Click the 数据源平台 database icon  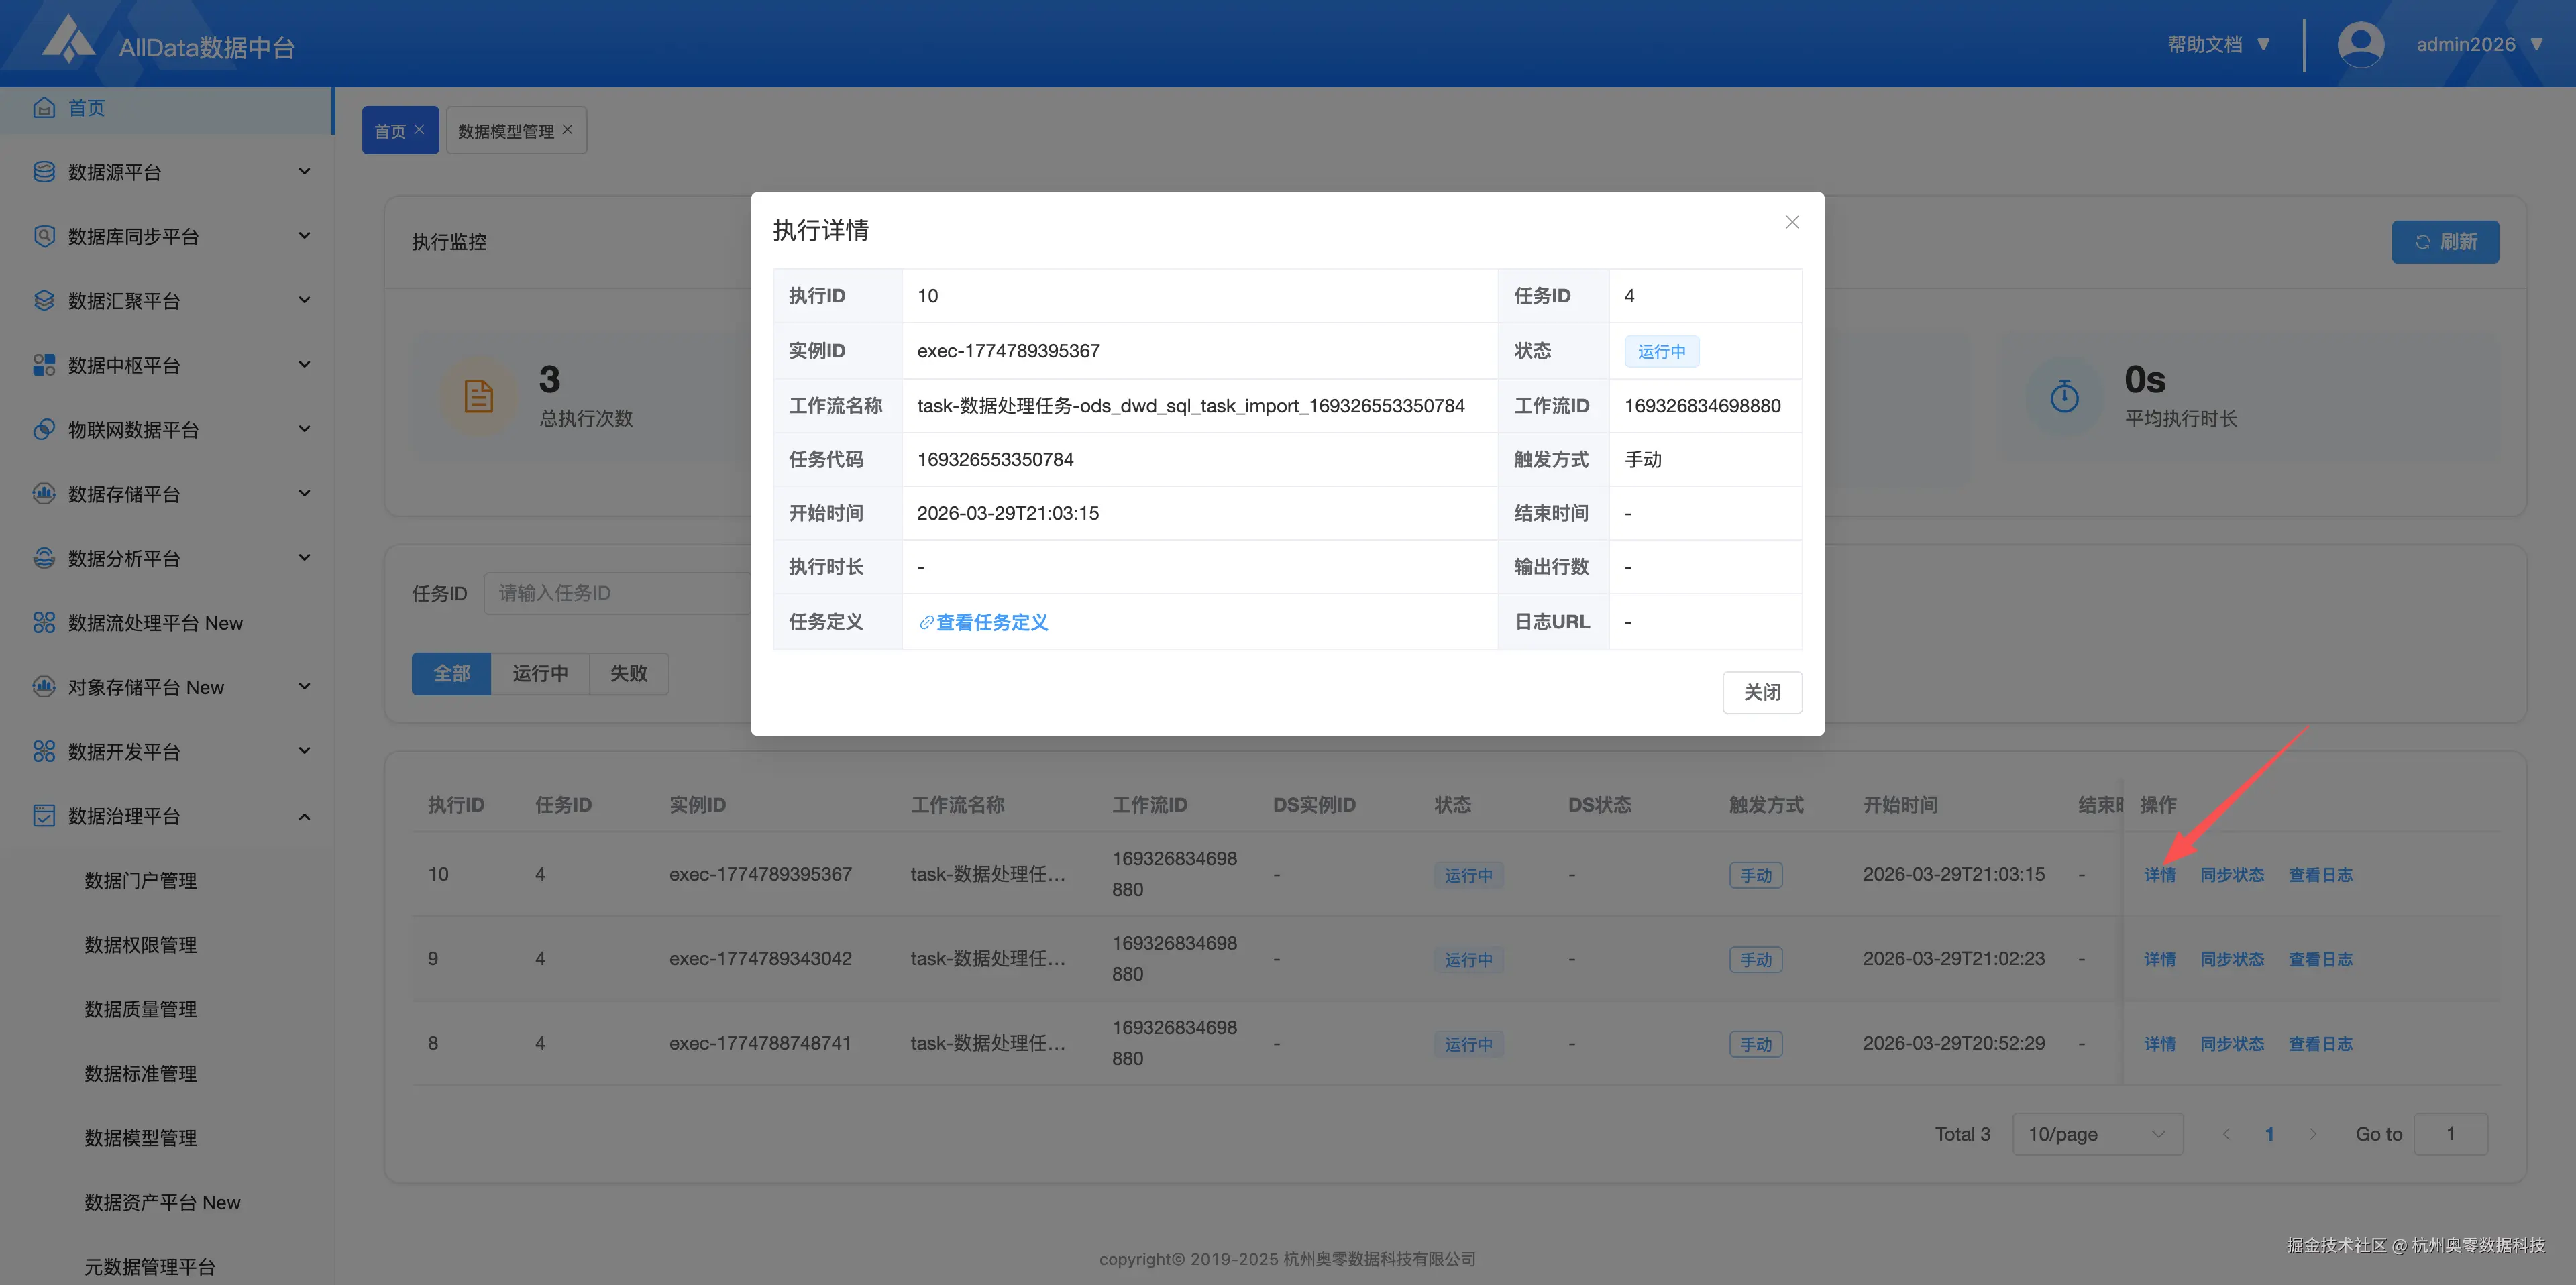click(43, 172)
